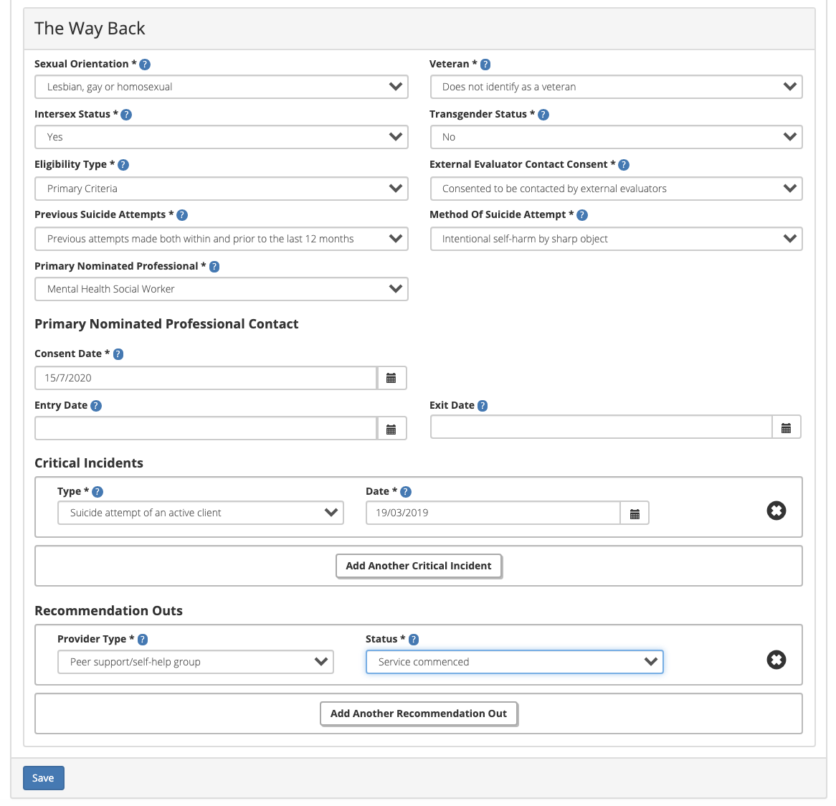Click Add Another Recommendation Out button

[419, 713]
